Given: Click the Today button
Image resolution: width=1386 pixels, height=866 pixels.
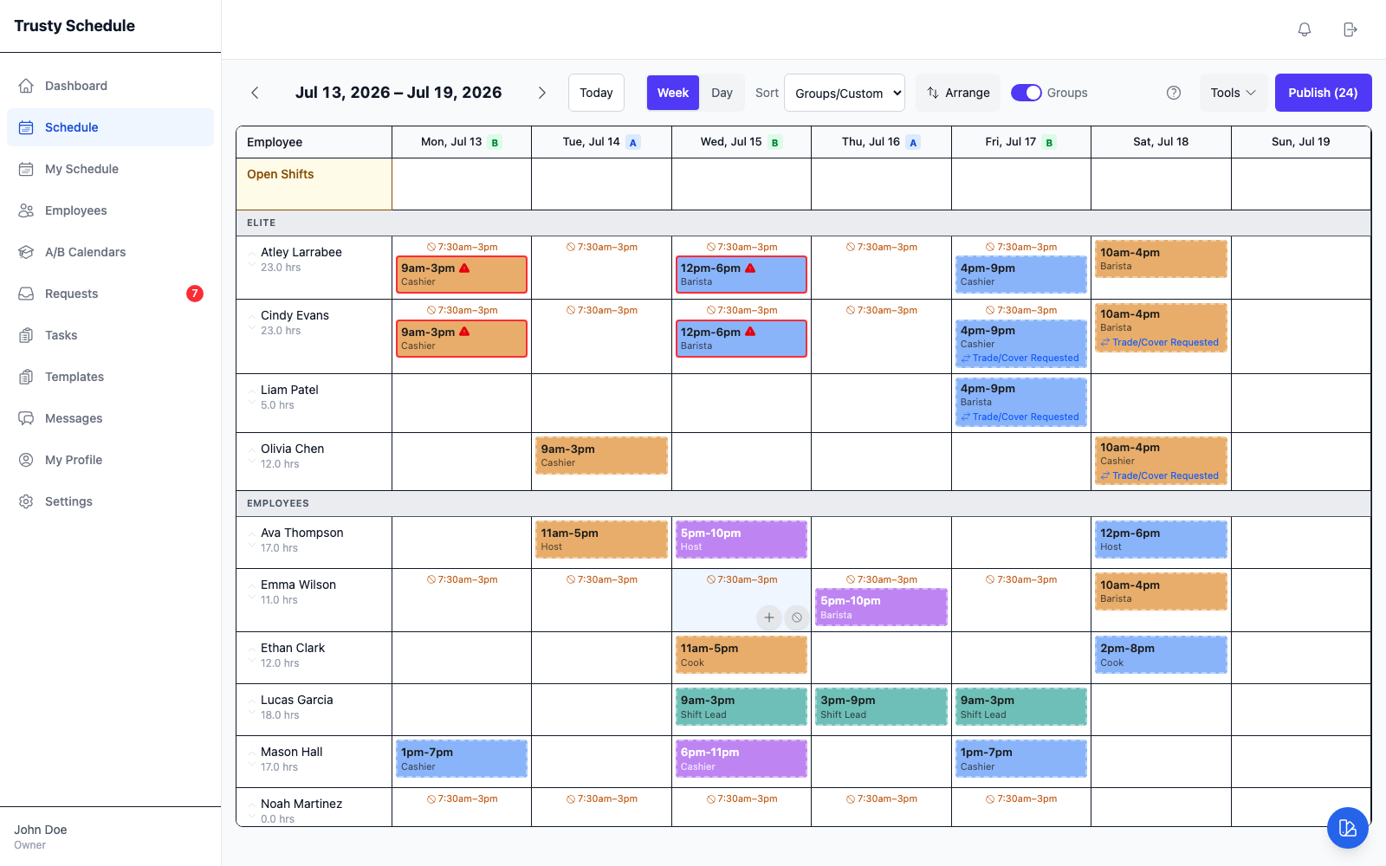Looking at the screenshot, I should pos(596,93).
